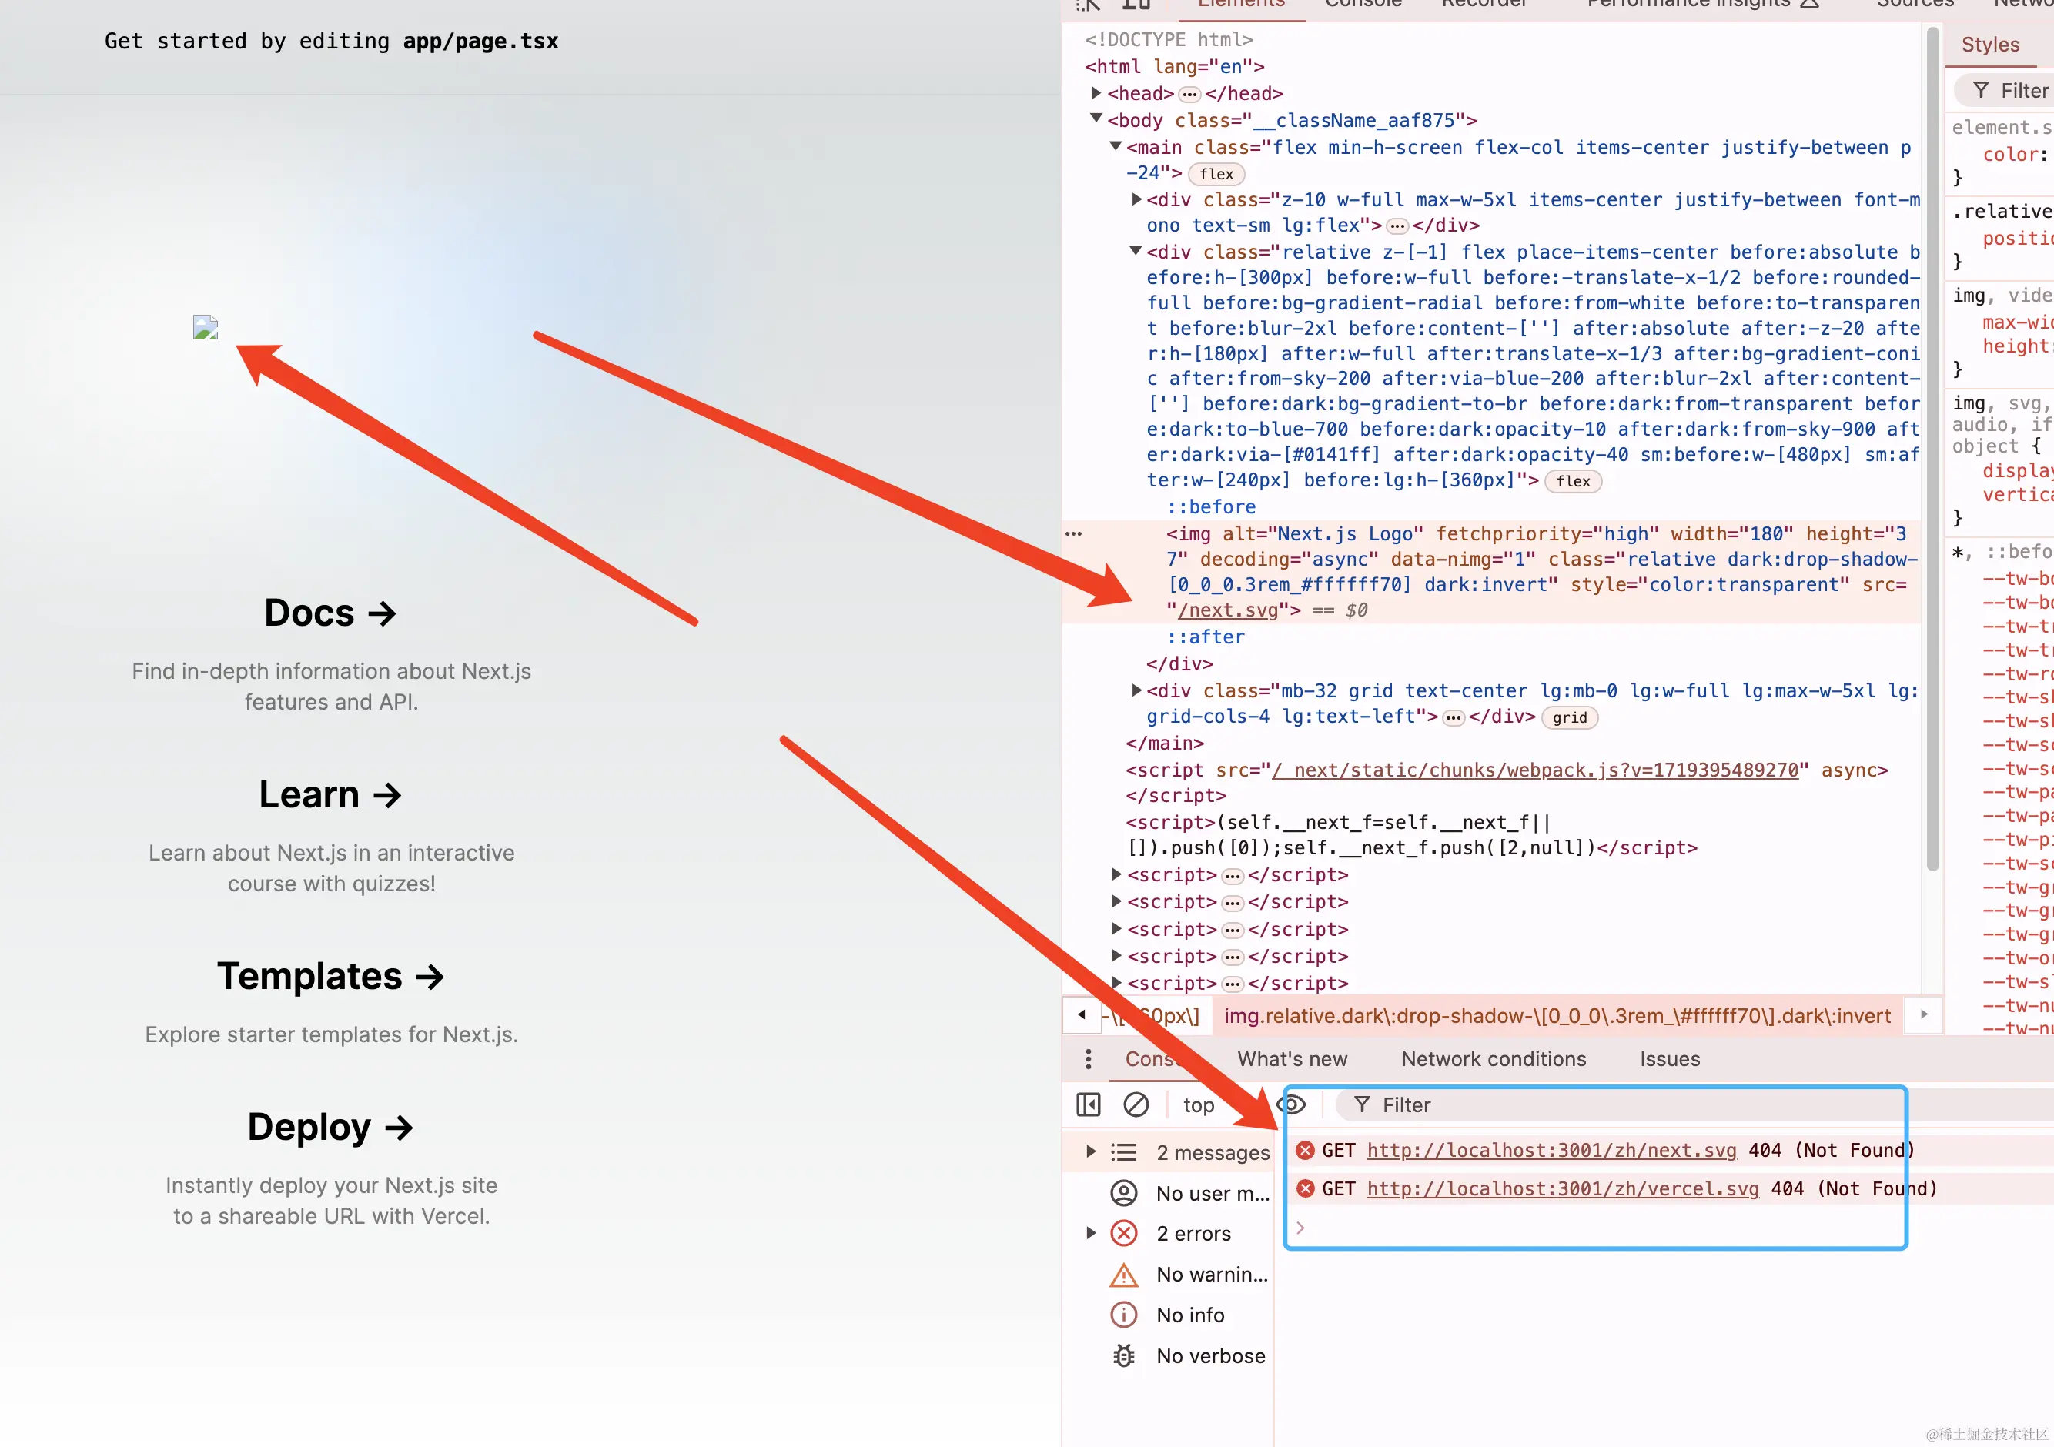Click the console sidebar toggle icon
Screen dimensions: 2054x1447
click(1088, 1104)
